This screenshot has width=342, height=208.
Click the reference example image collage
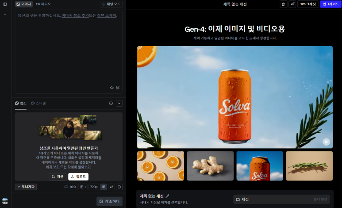click(70, 128)
